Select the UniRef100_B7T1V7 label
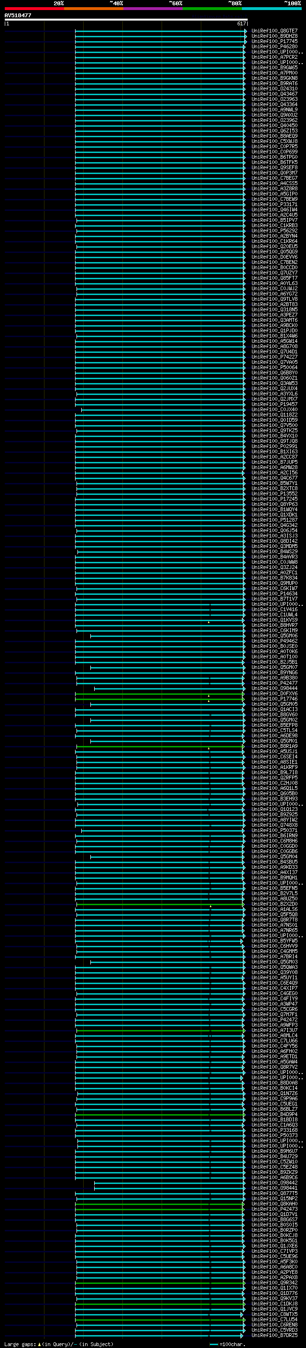The image size is (306, 1348). coord(274,599)
